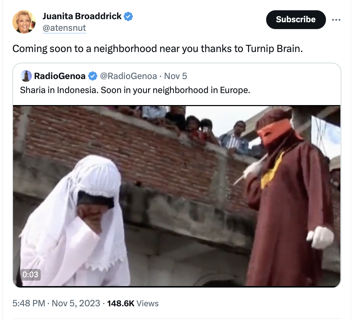Screen dimensions: 353x321
Task: Click the Juanita Broaddrick display name
Action: (82, 16)
